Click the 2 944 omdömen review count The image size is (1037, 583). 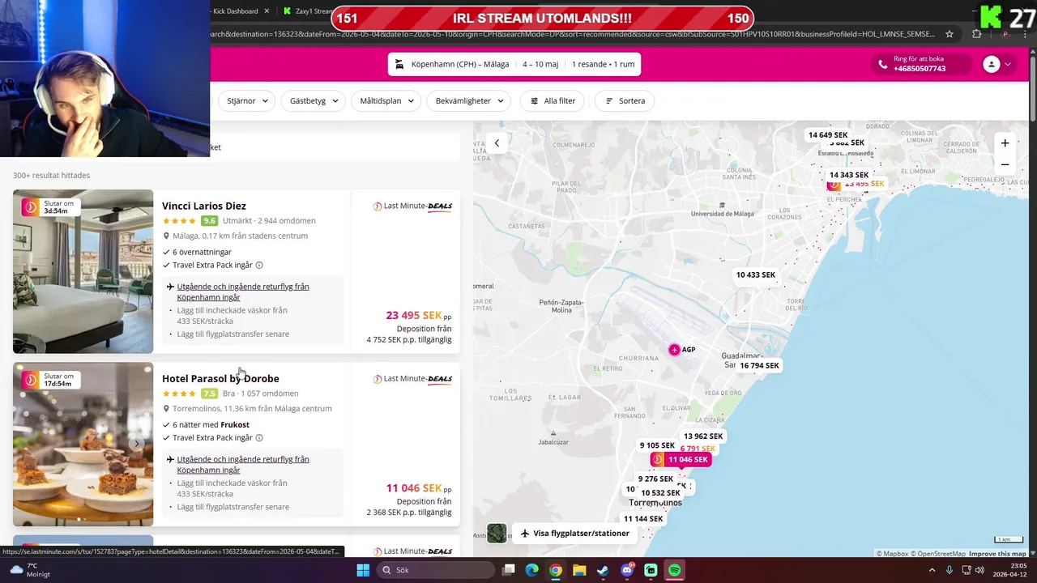[287, 221]
